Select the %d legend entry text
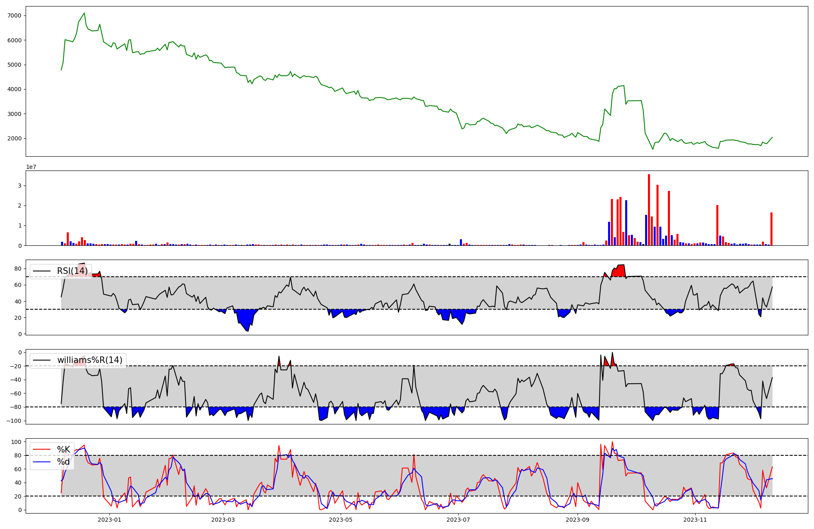 point(63,462)
